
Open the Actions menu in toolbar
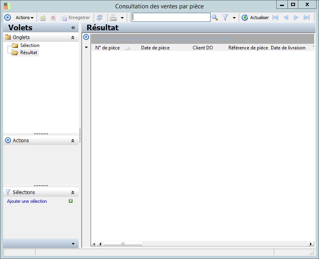coord(24,18)
